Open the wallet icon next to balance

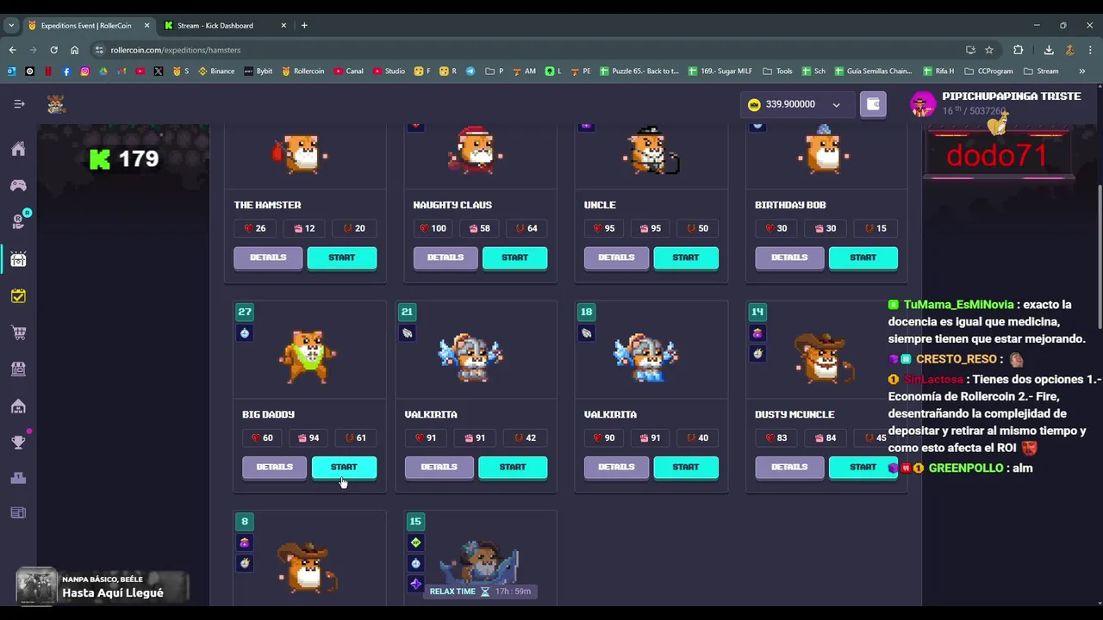pos(873,104)
